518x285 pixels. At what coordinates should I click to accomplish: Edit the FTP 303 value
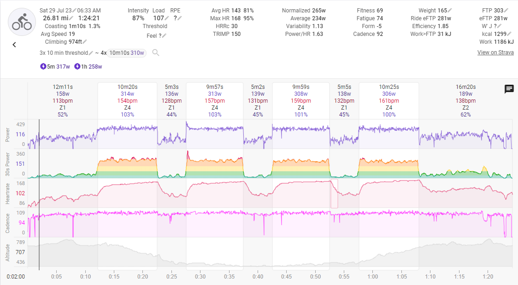click(x=506, y=11)
